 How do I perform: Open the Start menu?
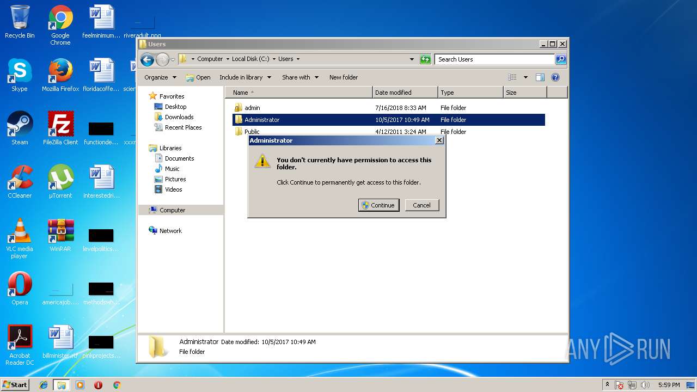[x=15, y=384]
